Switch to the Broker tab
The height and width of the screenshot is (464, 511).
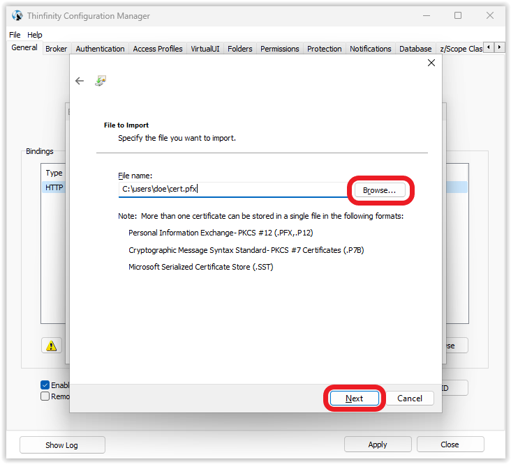pyautogui.click(x=56, y=49)
